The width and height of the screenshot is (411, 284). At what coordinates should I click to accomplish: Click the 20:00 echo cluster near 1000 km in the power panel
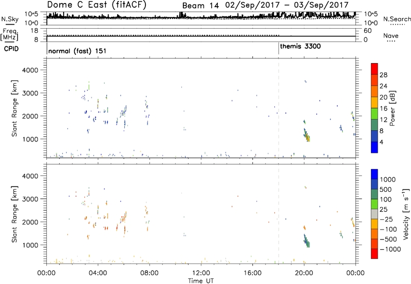306,135
